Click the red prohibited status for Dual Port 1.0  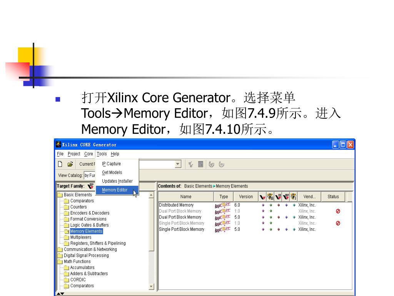(x=338, y=211)
